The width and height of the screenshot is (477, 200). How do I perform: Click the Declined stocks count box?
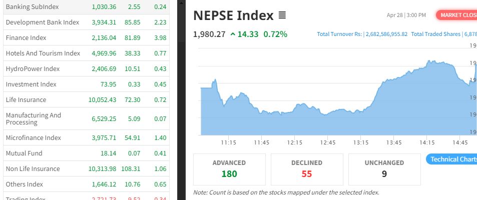point(307,169)
